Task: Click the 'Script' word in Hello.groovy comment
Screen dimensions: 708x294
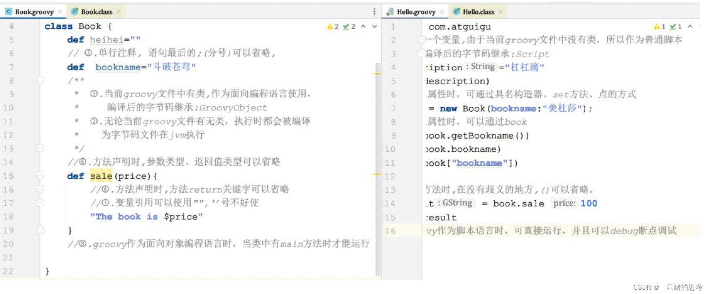Action: tap(533, 54)
